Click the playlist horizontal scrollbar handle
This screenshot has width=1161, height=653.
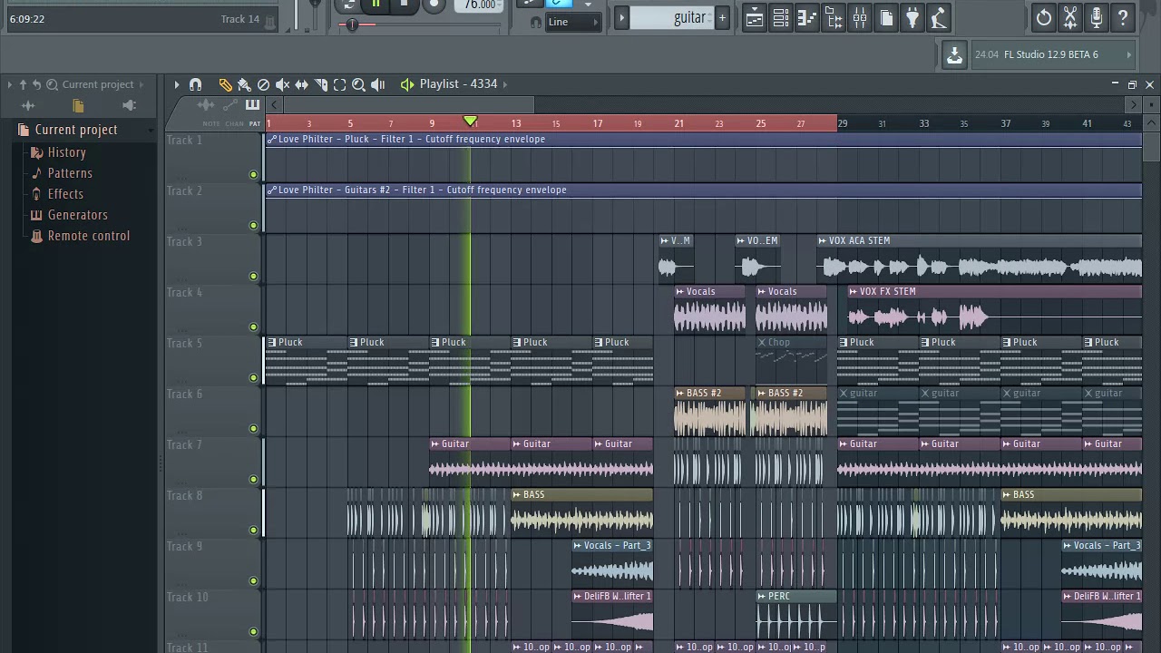point(407,106)
